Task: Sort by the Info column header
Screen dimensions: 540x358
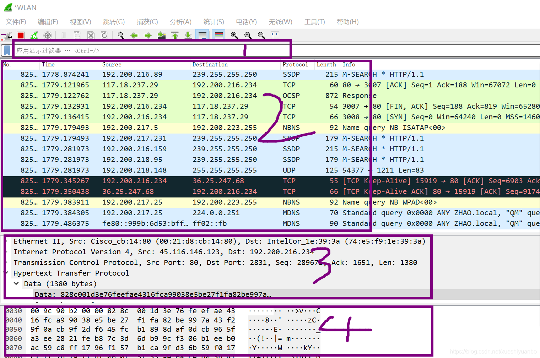Action: coord(440,65)
